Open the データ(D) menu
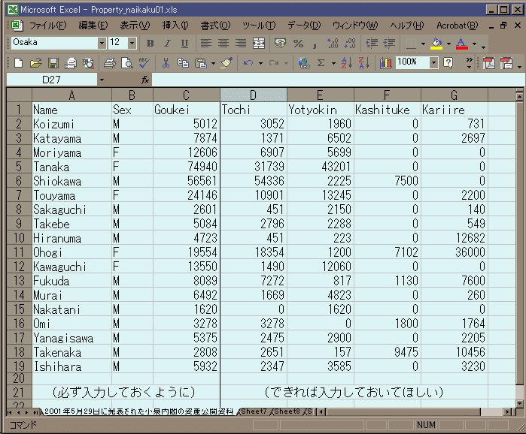Screen dimensions: 526x434 [x=304, y=26]
